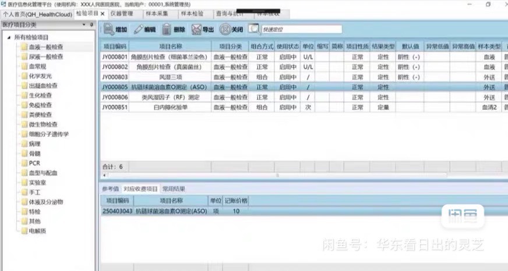
Task: Switch to the 参考值 sub-tab
Action: point(111,189)
